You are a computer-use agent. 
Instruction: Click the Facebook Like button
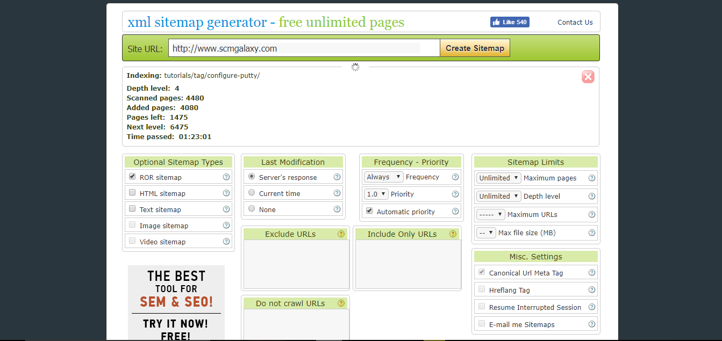tap(510, 23)
